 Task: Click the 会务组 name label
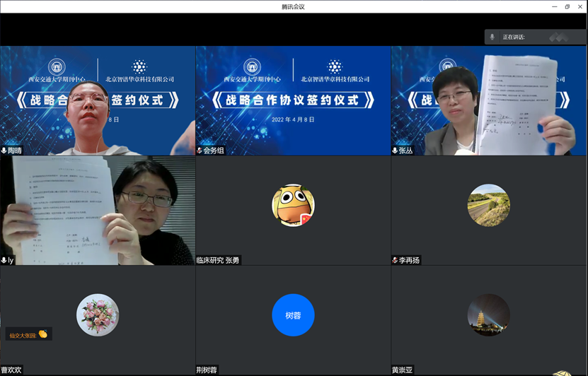coord(214,151)
